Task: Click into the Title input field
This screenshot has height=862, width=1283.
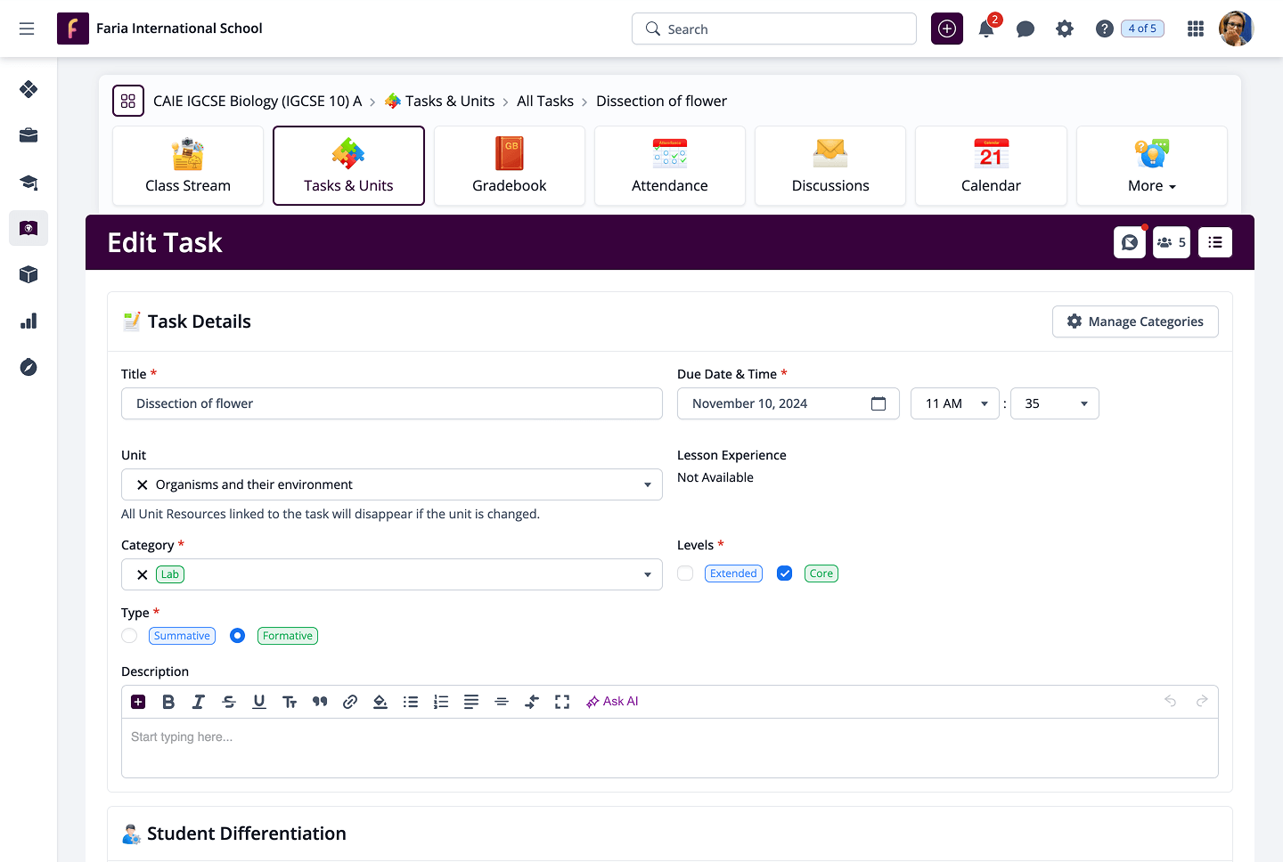Action: click(392, 403)
